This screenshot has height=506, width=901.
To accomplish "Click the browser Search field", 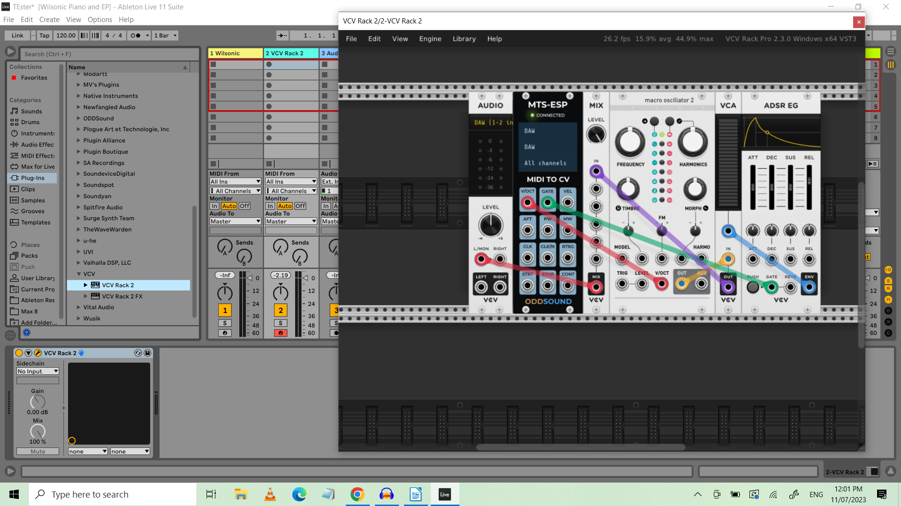I will click(110, 54).
